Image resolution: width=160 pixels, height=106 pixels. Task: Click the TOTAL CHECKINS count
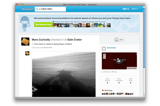pos(119,83)
